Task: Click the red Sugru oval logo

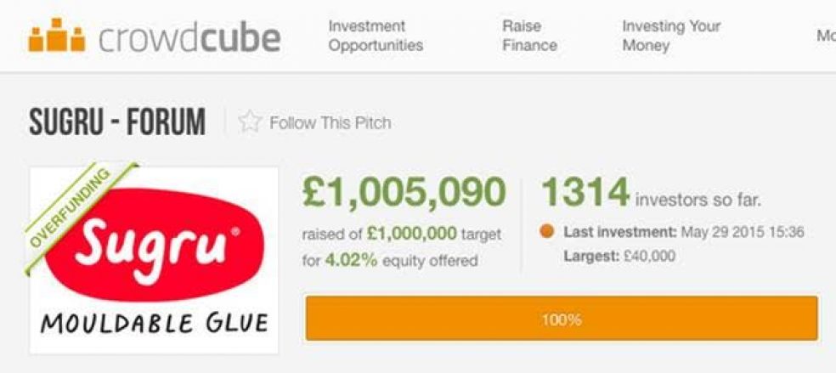Action: pos(155,245)
